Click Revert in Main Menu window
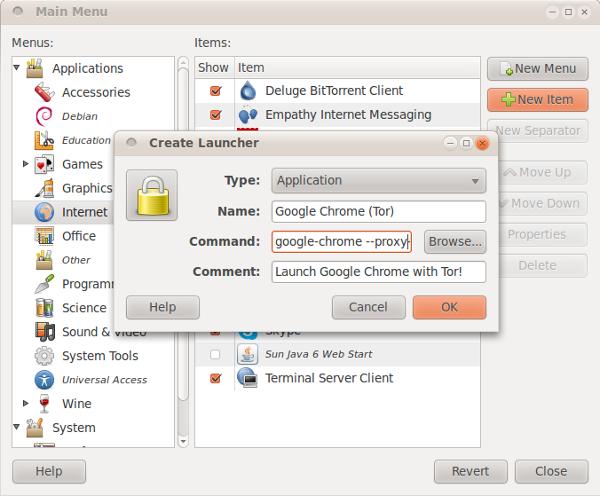Image resolution: width=600 pixels, height=496 pixels. [x=470, y=471]
